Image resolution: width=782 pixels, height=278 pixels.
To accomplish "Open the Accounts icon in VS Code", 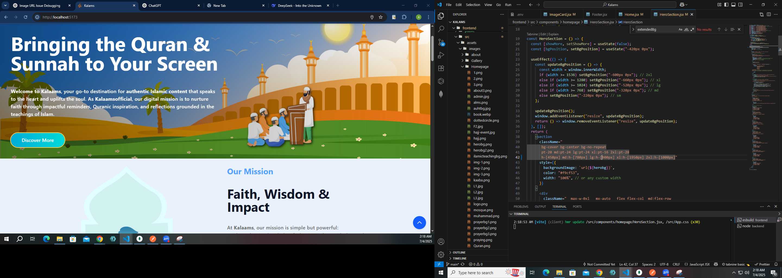I will pyautogui.click(x=441, y=242).
